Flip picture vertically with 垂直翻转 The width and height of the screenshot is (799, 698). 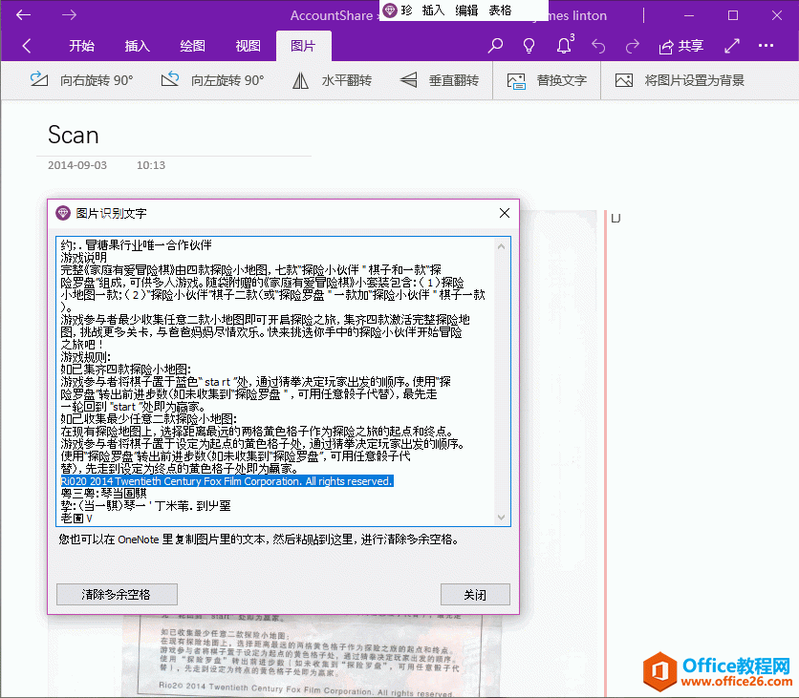coord(409,80)
